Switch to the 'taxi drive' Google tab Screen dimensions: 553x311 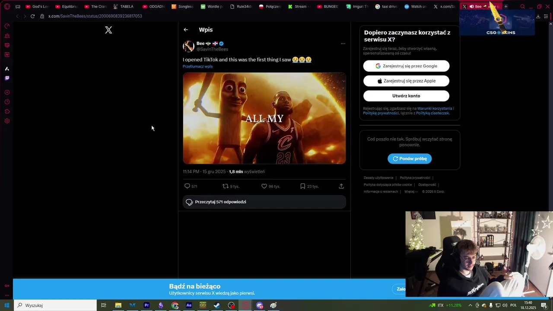387,6
